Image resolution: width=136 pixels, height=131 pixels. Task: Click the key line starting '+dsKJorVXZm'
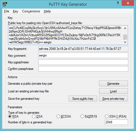65,35
